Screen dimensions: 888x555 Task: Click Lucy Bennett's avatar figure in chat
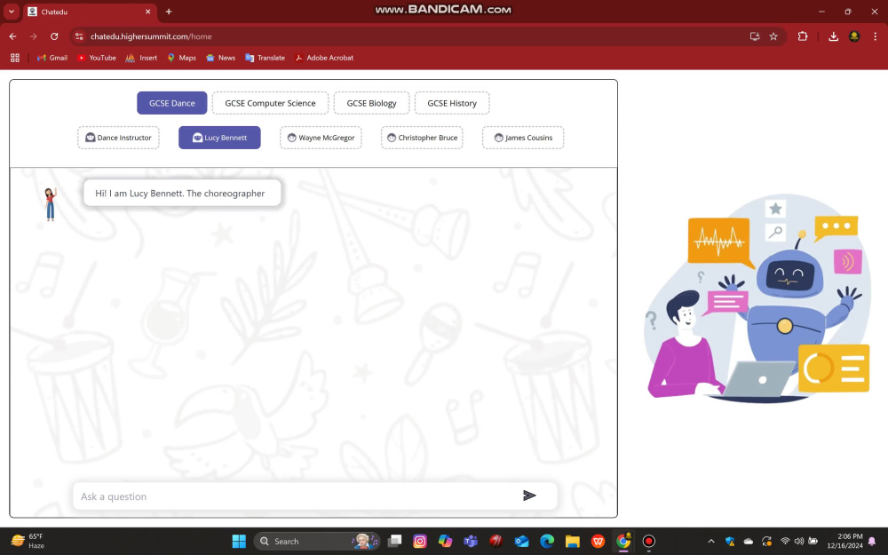pyautogui.click(x=51, y=204)
